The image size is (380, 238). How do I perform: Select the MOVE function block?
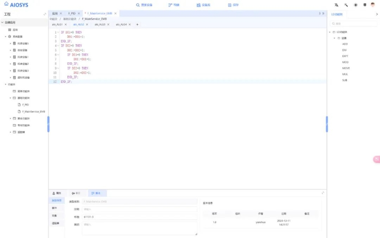click(x=346, y=68)
